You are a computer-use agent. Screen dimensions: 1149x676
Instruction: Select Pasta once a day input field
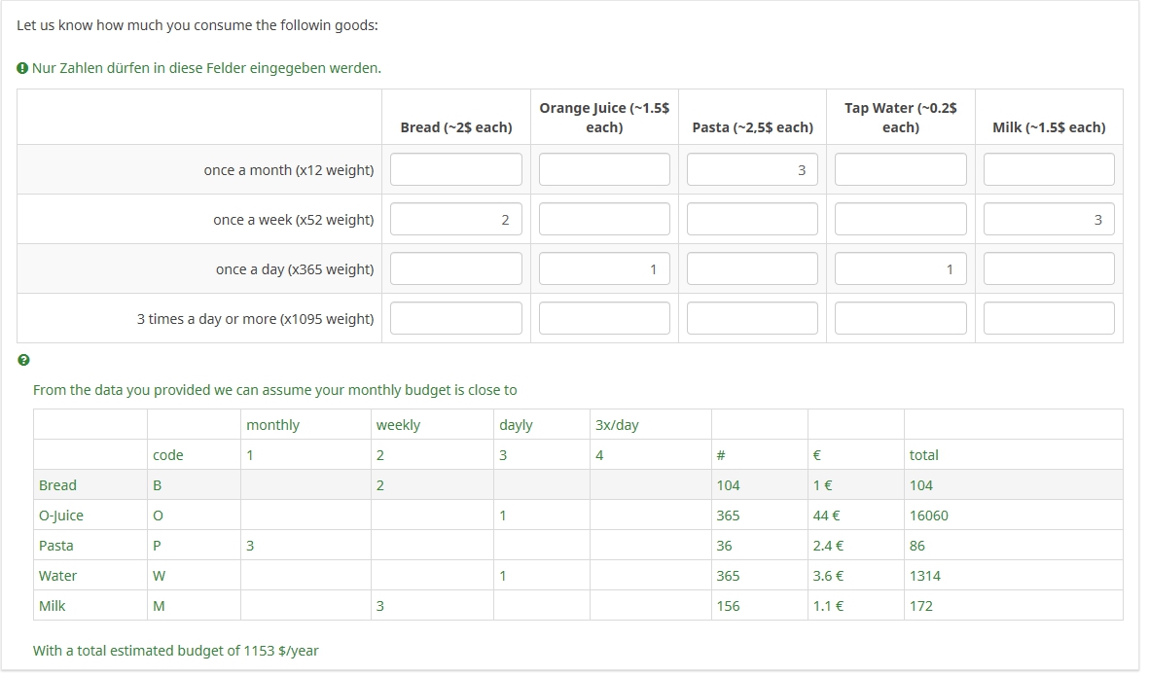(752, 269)
